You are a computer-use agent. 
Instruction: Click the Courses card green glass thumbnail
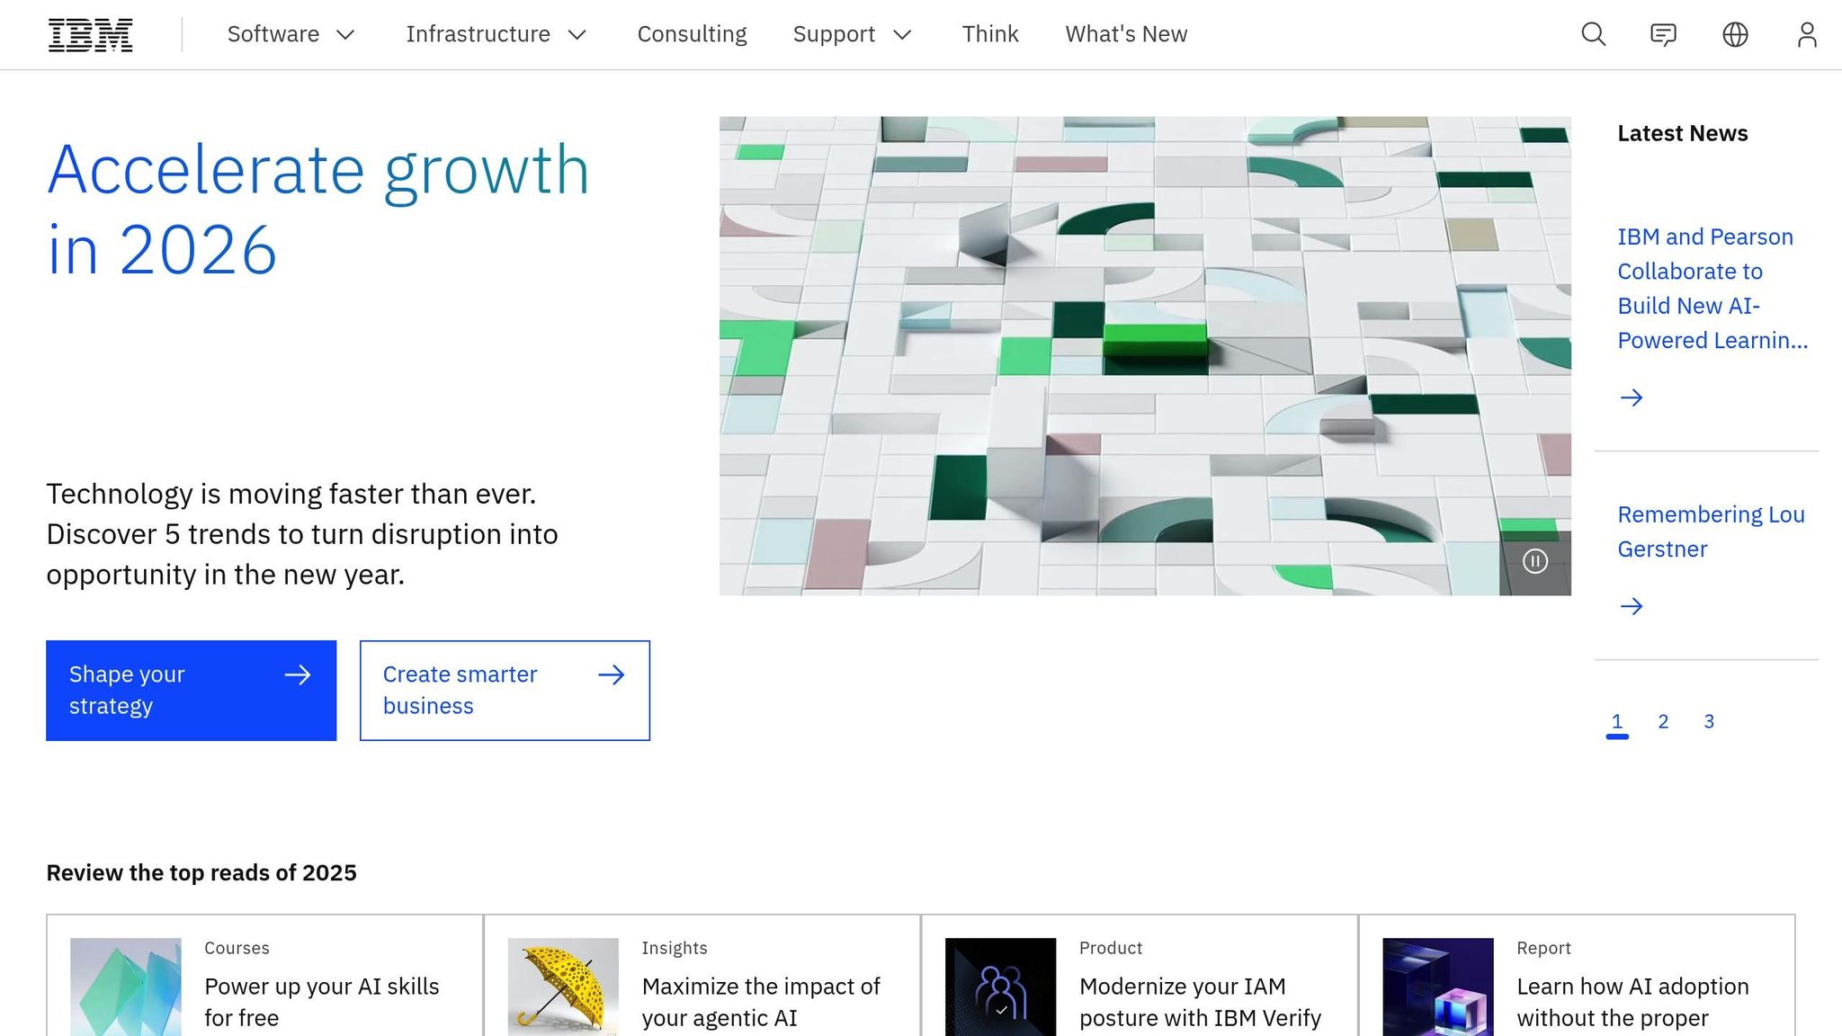pyautogui.click(x=126, y=987)
